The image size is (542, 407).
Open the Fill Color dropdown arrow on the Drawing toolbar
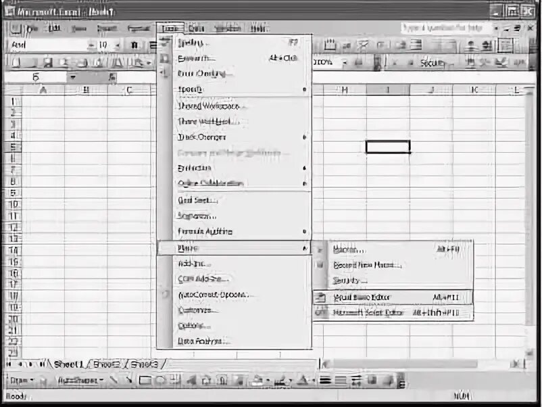point(268,381)
